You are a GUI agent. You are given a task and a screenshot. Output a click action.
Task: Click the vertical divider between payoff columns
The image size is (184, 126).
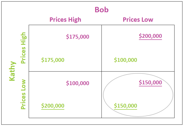point(102,71)
